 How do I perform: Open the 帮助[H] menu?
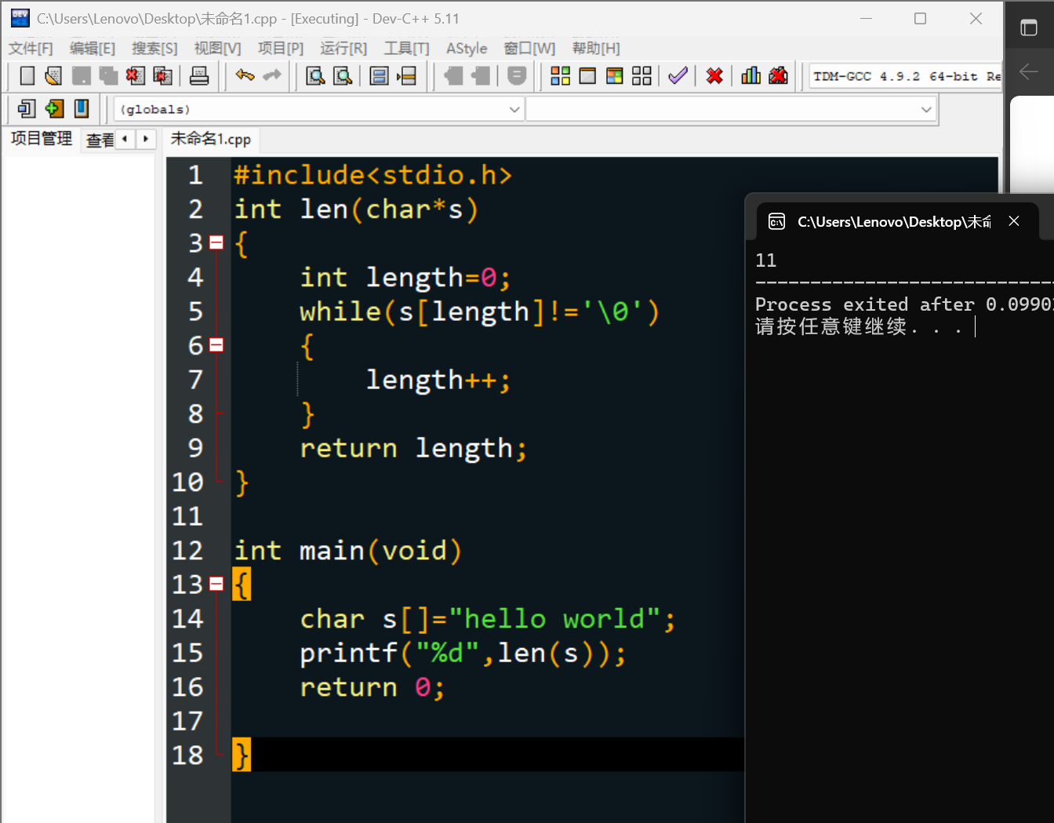click(595, 49)
